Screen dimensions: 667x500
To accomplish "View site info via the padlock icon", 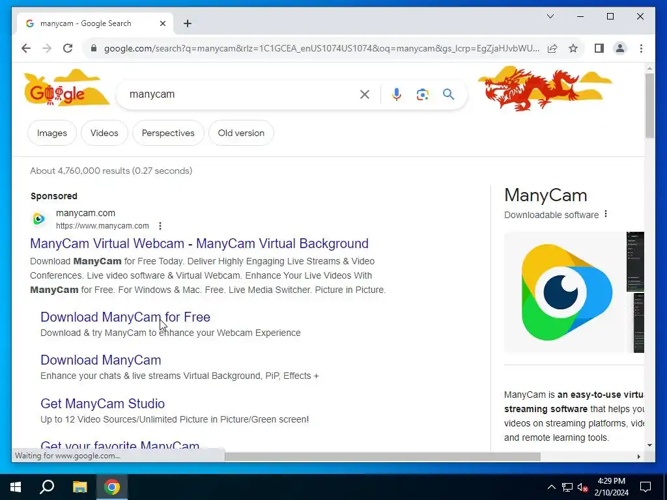I will click(x=94, y=48).
